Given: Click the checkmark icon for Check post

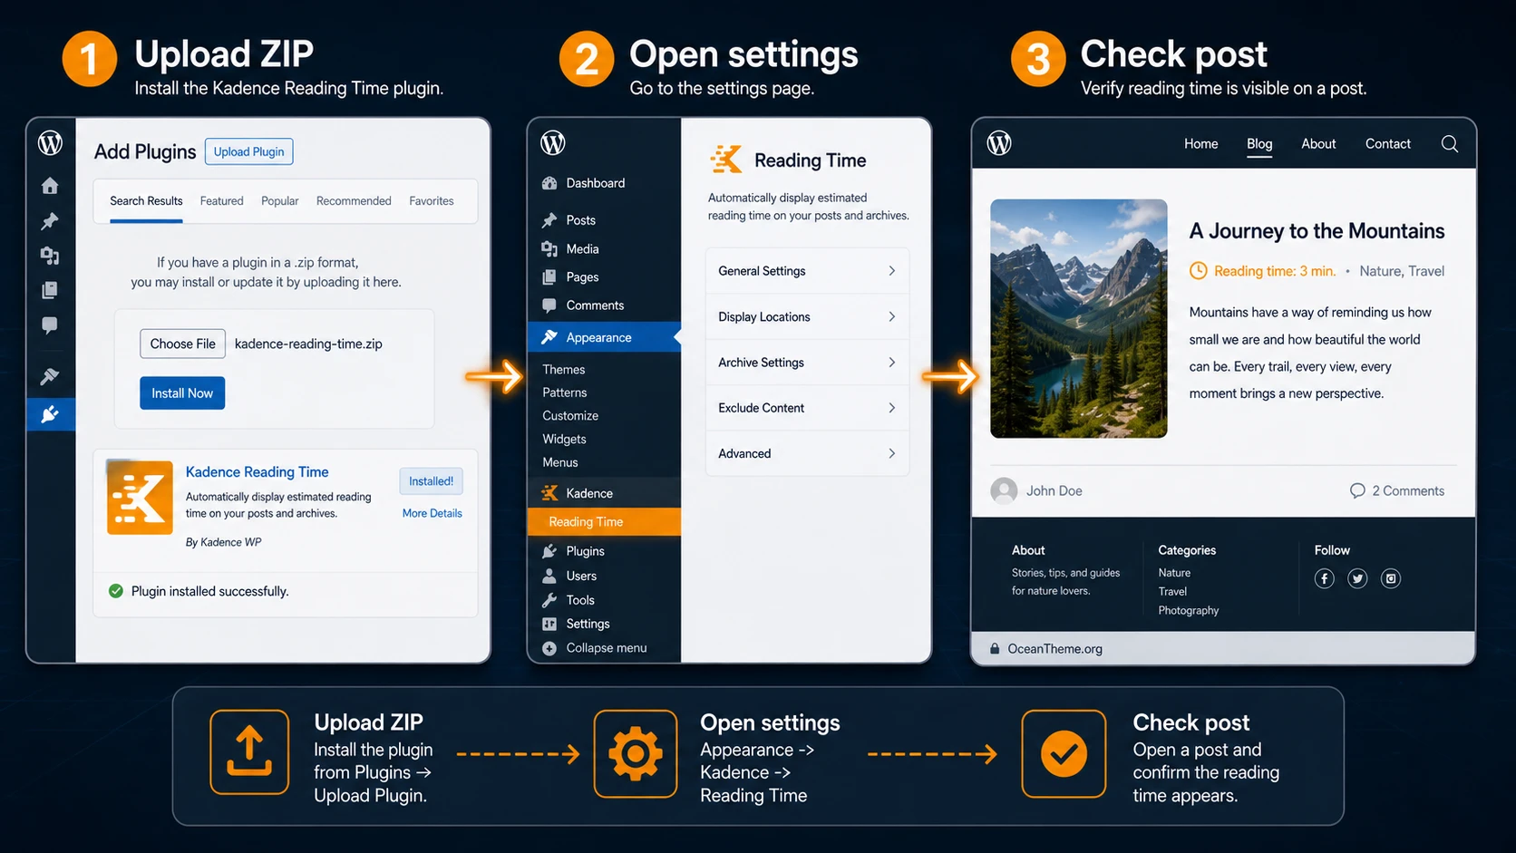Looking at the screenshot, I should coord(1064,753).
